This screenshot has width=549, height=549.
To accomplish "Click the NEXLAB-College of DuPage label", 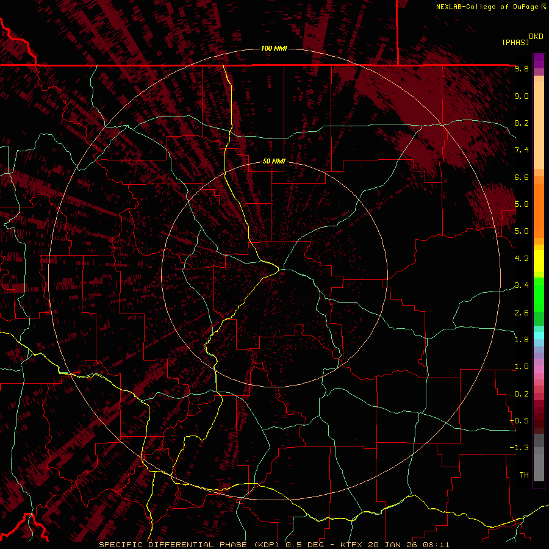I will (487, 7).
